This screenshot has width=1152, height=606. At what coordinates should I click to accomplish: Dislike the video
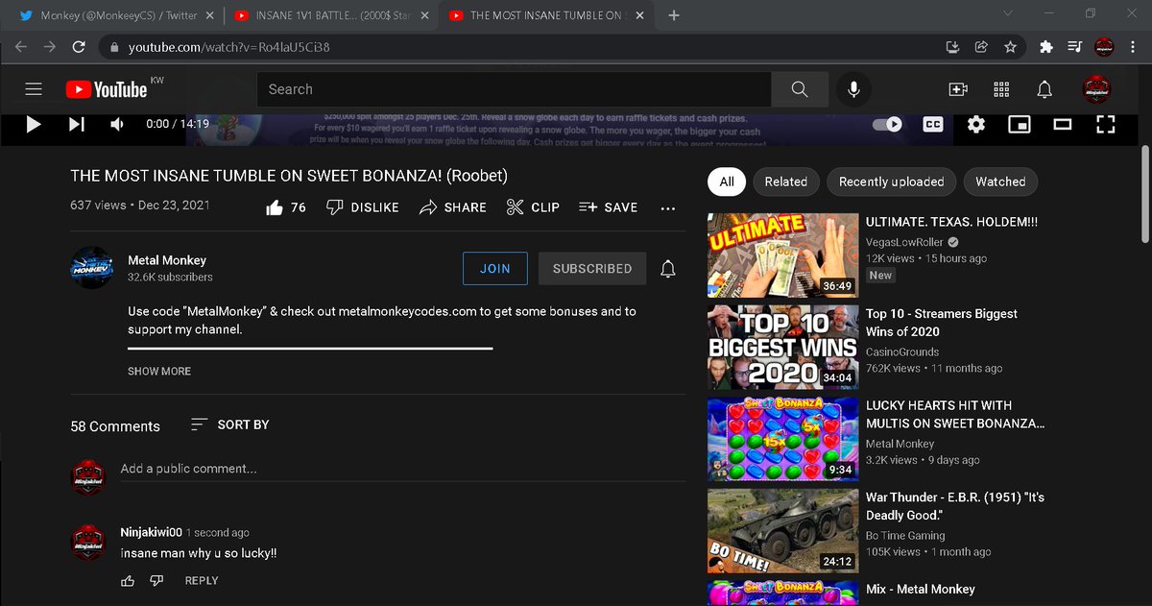click(x=362, y=206)
